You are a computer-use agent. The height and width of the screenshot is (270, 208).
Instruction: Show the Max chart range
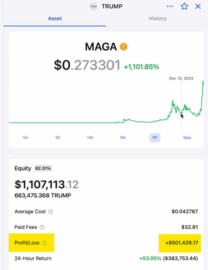187,138
